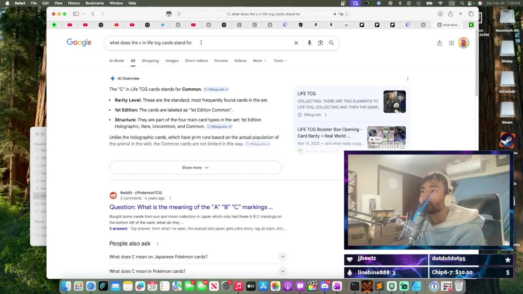The height and width of the screenshot is (294, 523).
Task: Open Wi-Fi menu bar status
Action: click(x=440, y=3)
